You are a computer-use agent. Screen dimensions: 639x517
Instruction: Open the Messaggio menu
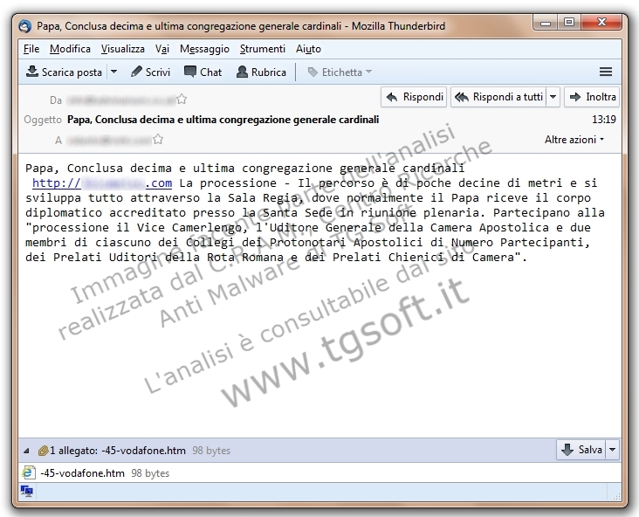point(204,49)
